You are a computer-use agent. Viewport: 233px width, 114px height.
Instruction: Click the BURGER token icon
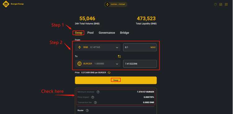point(80,64)
